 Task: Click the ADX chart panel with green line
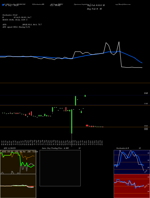point(18,162)
